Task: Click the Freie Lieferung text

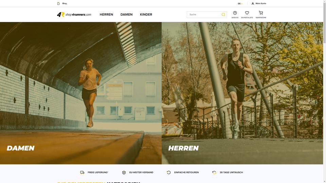Action: (98, 172)
